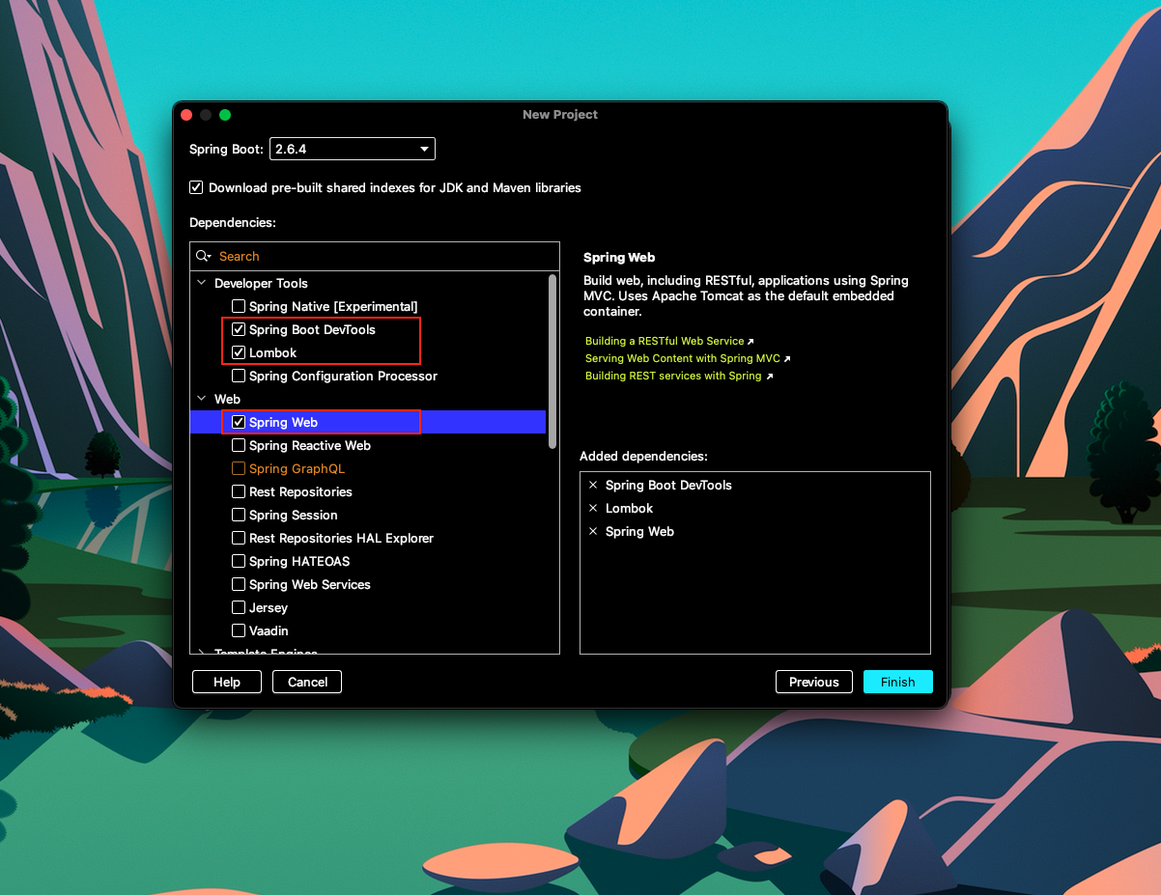Remove Lombok via its X icon
The image size is (1161, 895).
coord(593,508)
